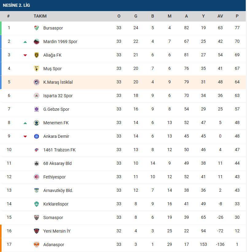This screenshot has width=247, height=252.
Task: Open the 1461 Trabzon FK team page
Action: coord(59,150)
